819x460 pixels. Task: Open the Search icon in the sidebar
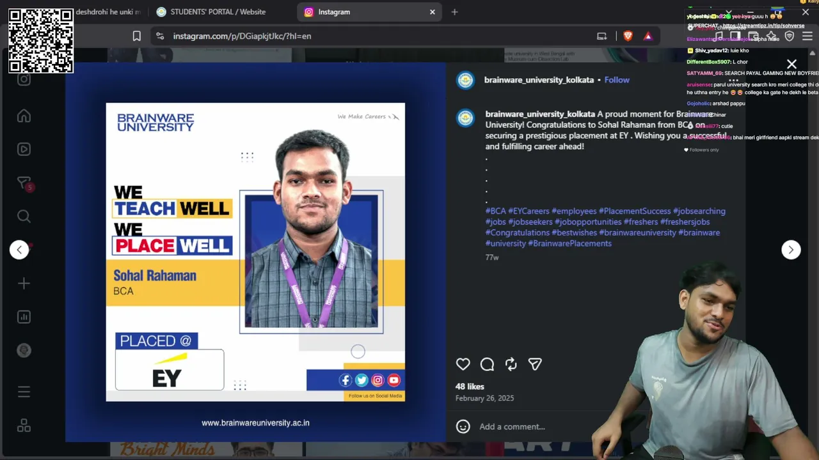24,216
